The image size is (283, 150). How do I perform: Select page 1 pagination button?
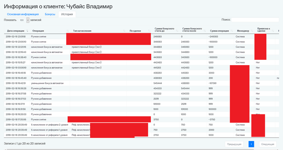pyautogui.click(x=251, y=144)
